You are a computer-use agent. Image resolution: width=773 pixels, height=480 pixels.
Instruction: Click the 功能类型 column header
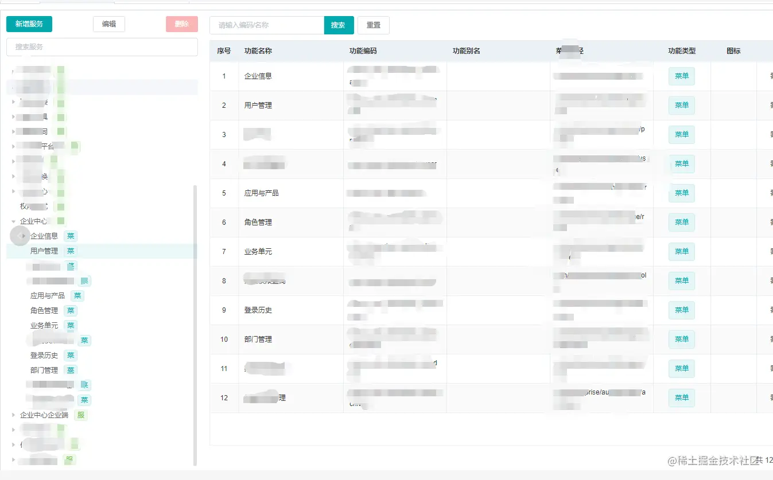(682, 51)
